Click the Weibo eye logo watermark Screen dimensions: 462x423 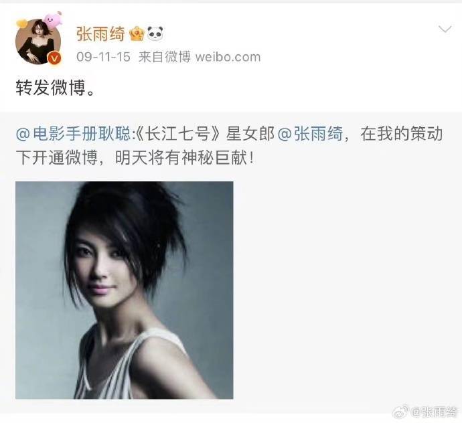coord(400,412)
